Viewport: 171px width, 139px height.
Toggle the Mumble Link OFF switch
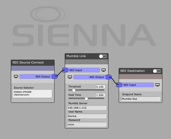103,56
